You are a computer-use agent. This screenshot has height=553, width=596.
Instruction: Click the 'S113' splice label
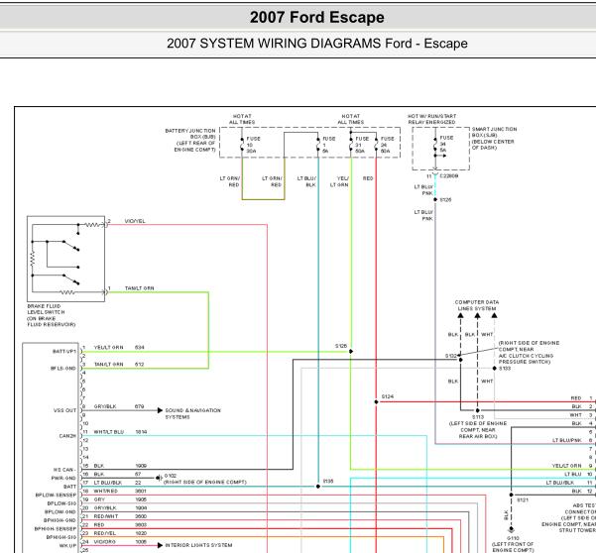pos(478,417)
